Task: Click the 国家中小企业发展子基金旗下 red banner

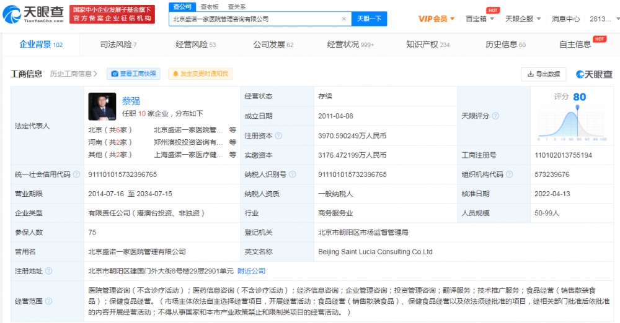Action: tap(112, 14)
